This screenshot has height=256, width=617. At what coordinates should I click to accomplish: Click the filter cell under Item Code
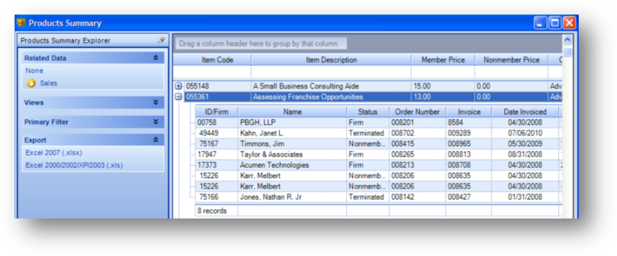pyautogui.click(x=212, y=72)
